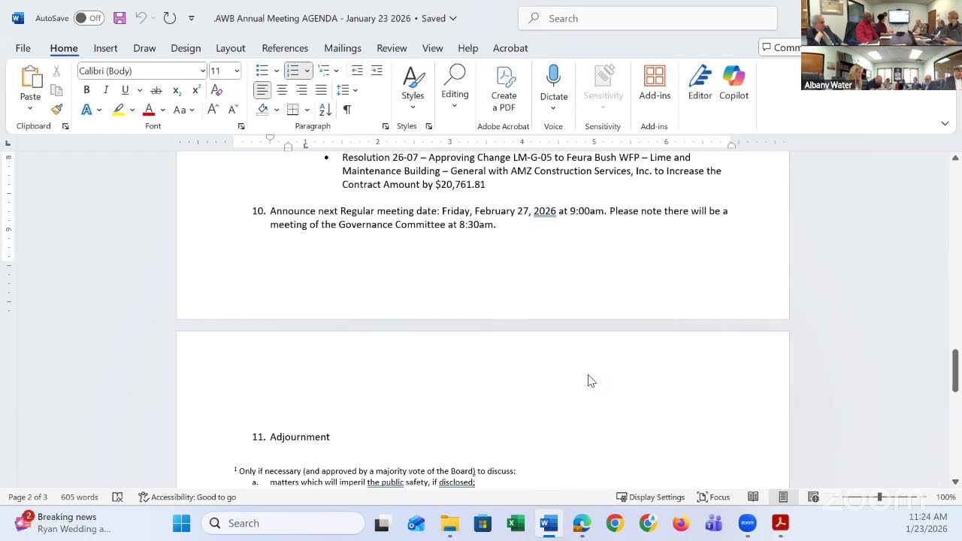
Task: Shrink font size icon
Action: click(x=233, y=110)
